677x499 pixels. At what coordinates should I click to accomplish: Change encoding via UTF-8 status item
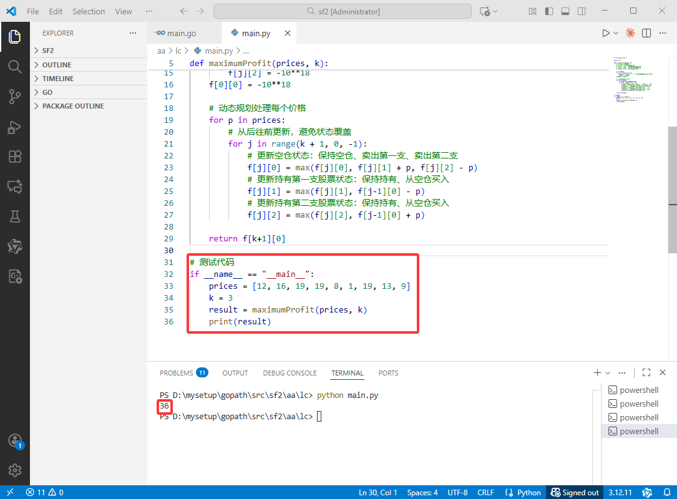click(457, 492)
